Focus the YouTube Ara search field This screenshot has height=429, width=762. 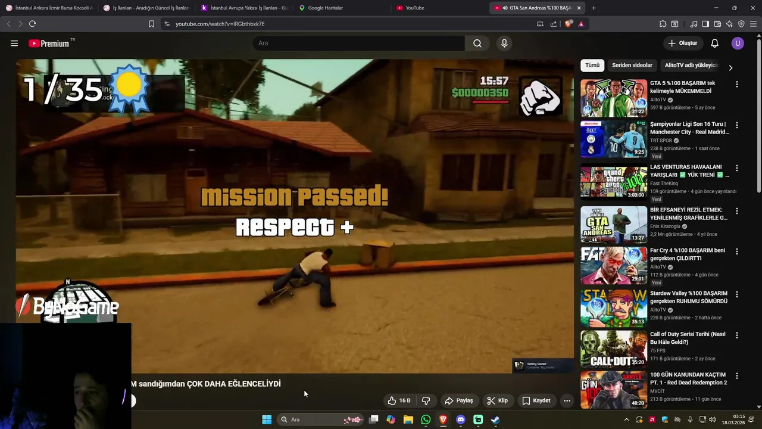pyautogui.click(x=358, y=43)
